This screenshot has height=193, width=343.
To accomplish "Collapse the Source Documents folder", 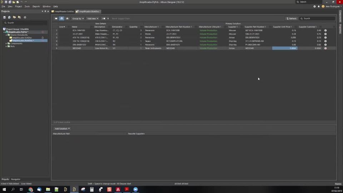I will (6, 35).
